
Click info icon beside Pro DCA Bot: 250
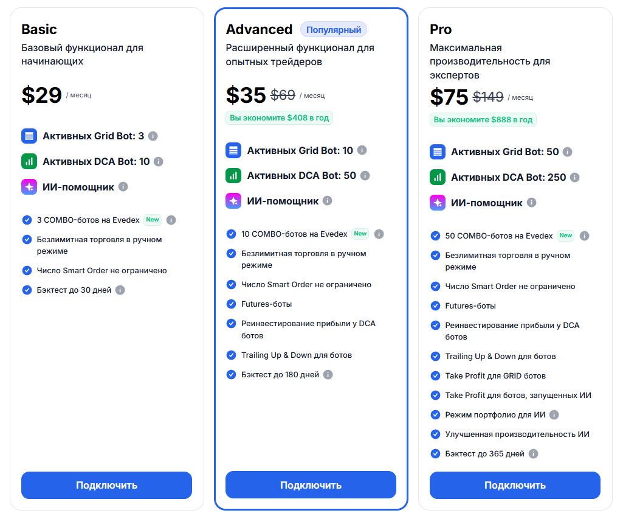pyautogui.click(x=575, y=178)
